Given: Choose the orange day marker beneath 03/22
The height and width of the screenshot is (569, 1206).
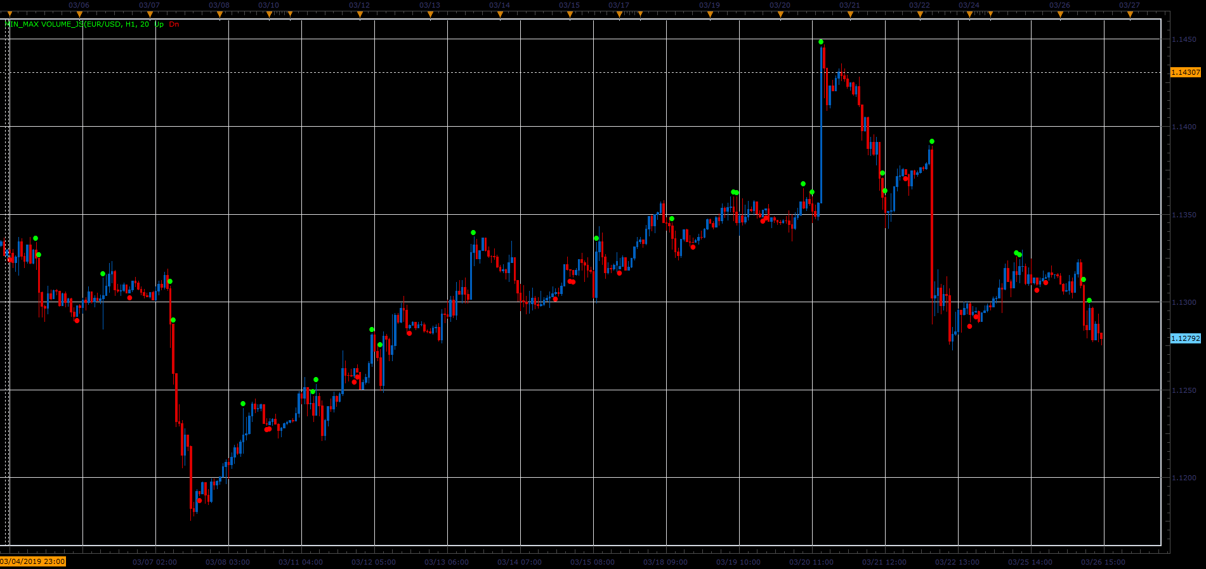Looking at the screenshot, I should tap(920, 14).
